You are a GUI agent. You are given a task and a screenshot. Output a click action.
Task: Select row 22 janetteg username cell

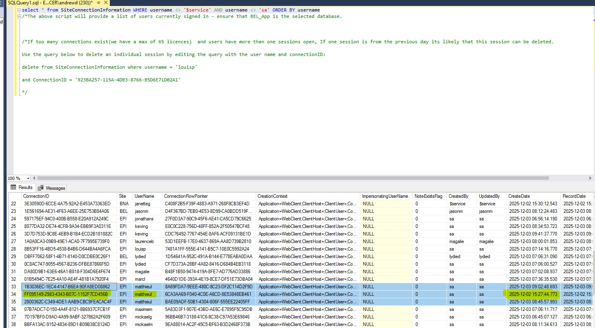[142, 204]
